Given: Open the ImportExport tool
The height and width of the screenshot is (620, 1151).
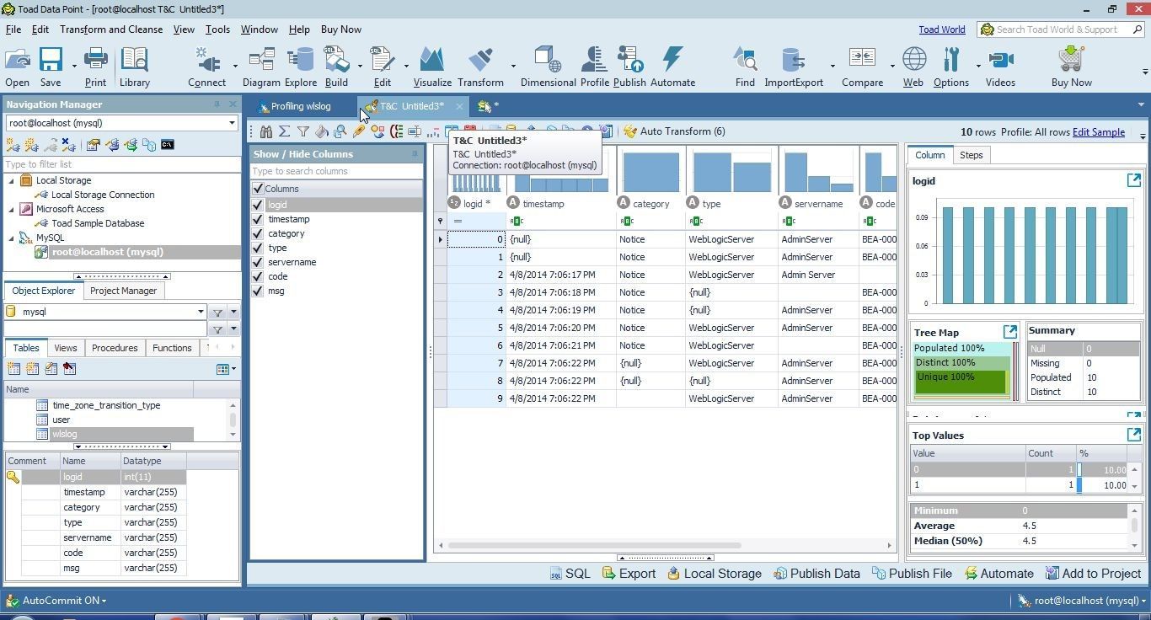Looking at the screenshot, I should (x=793, y=67).
